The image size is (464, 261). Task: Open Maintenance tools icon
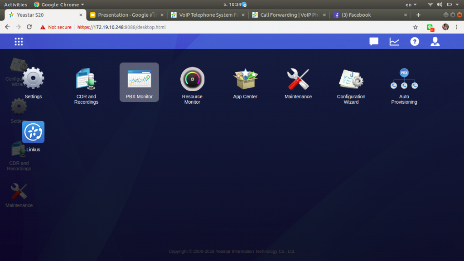click(298, 79)
